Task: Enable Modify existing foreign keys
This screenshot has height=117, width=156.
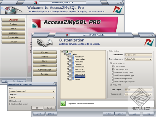Action: (x=113, y=81)
